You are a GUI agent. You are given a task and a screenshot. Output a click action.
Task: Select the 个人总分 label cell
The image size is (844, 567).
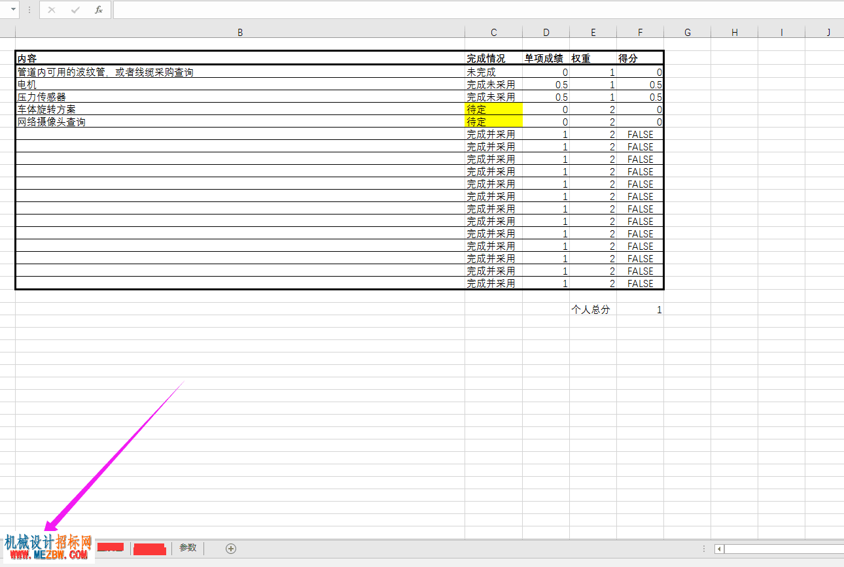[593, 309]
